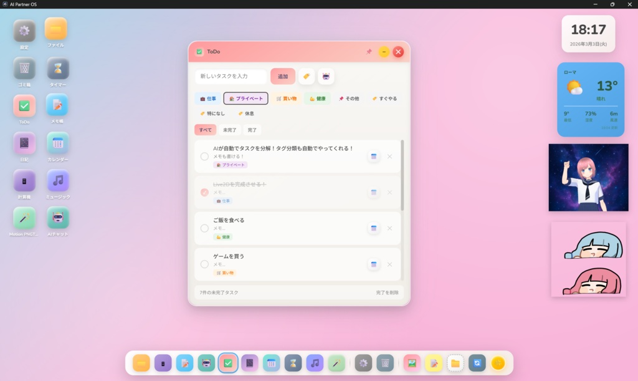This screenshot has width=638, height=381.
Task: Mark the ゲームを買う task complete
Action: (204, 264)
